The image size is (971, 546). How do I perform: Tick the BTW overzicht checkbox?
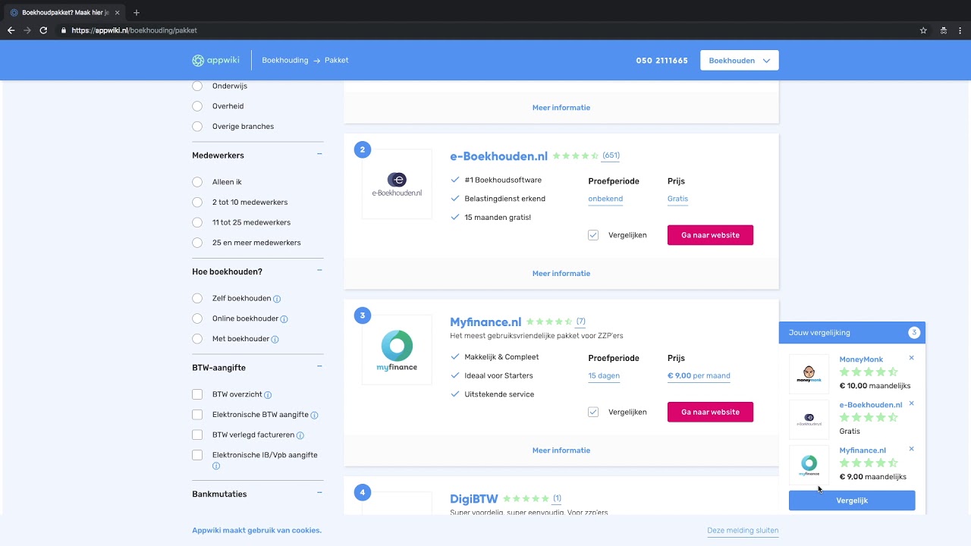[197, 394]
